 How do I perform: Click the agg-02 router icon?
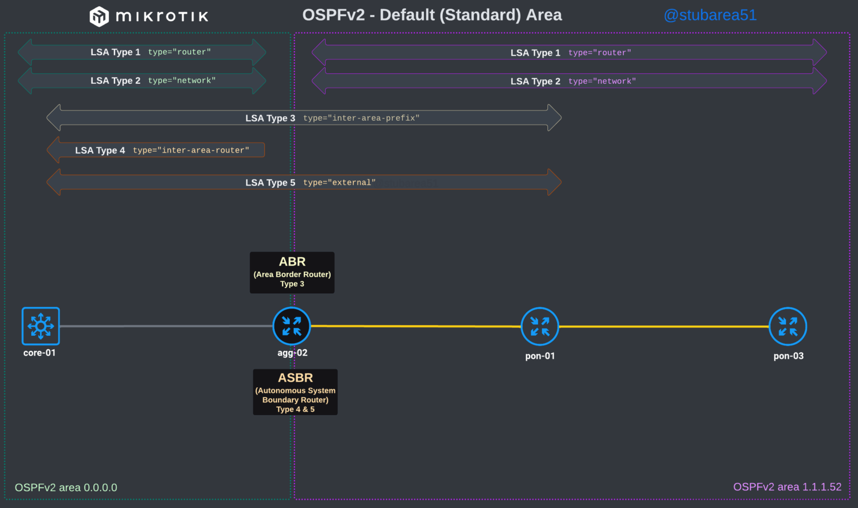pyautogui.click(x=292, y=326)
